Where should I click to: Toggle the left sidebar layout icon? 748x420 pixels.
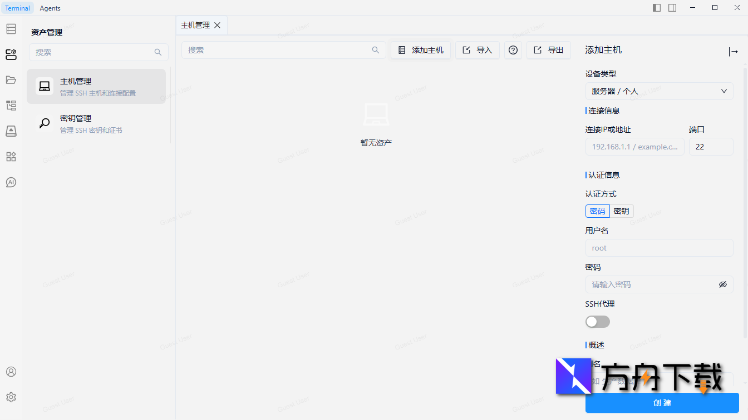click(x=657, y=8)
